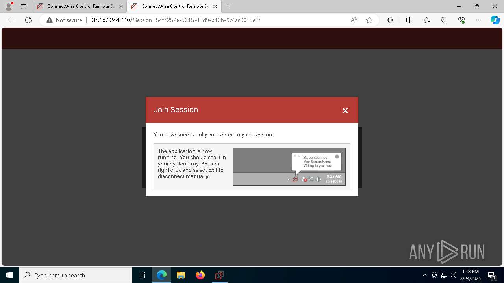Open the Extensions puzzle icon

point(390,20)
